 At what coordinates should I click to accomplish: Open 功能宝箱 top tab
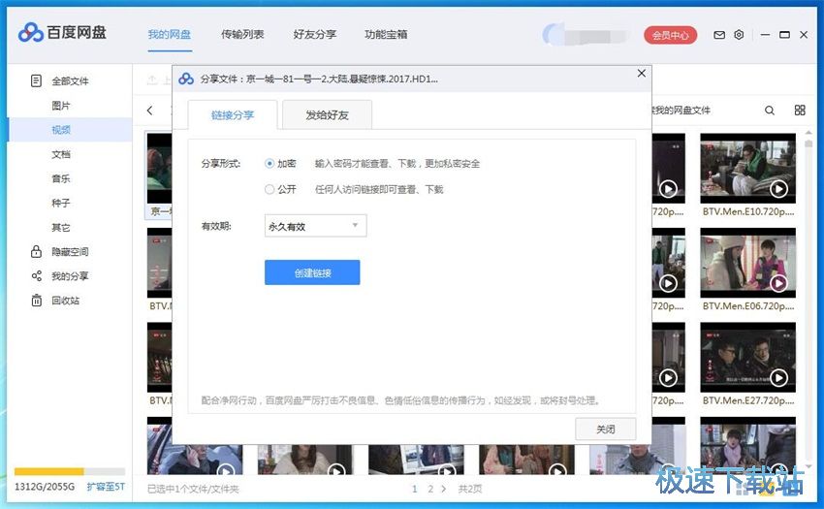386,35
